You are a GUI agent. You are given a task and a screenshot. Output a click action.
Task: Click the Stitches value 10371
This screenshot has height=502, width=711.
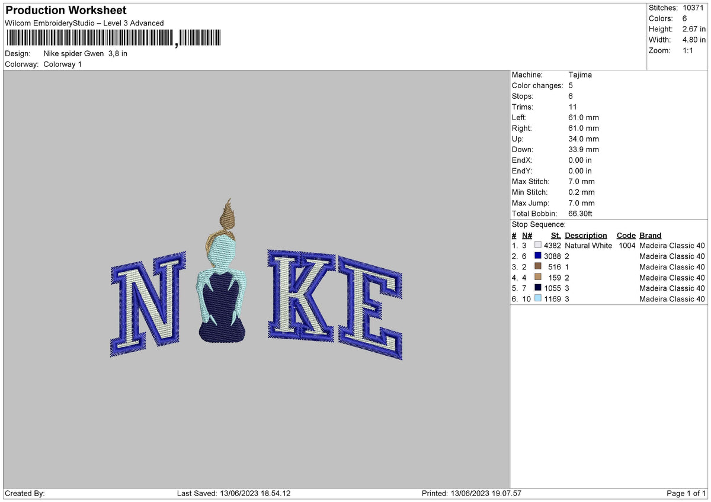[x=694, y=8]
